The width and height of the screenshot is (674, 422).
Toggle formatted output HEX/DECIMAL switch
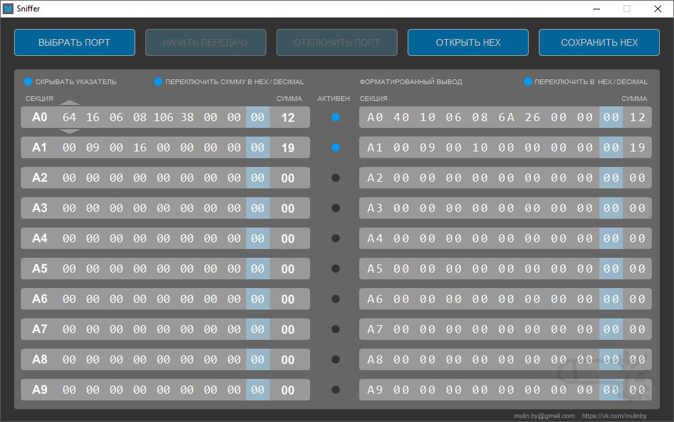pos(528,81)
